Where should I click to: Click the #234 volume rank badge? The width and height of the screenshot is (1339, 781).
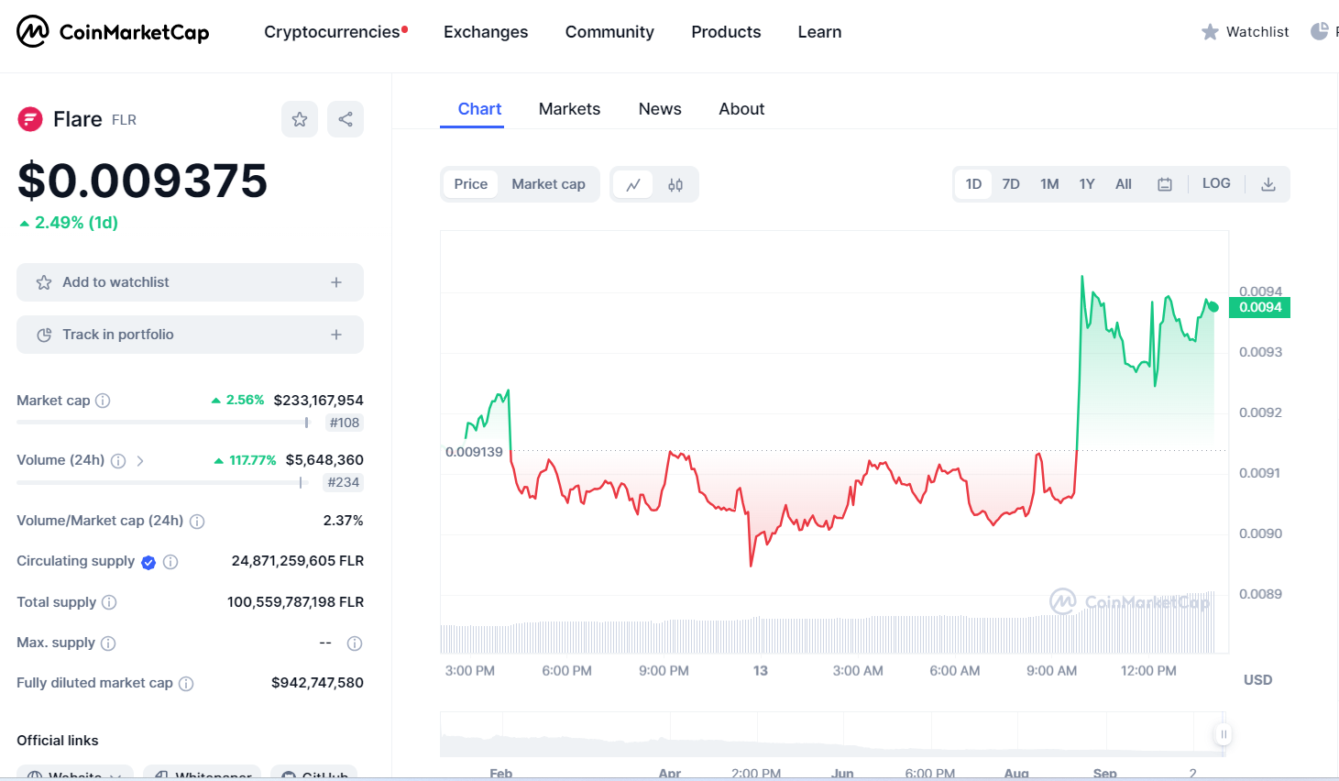pyautogui.click(x=344, y=482)
